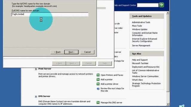
Task: Click the Full DNS name input field
Action: click(x=50, y=14)
